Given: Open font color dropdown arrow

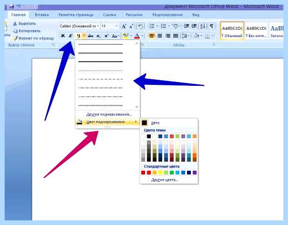Looking at the screenshot, I should [x=142, y=36].
